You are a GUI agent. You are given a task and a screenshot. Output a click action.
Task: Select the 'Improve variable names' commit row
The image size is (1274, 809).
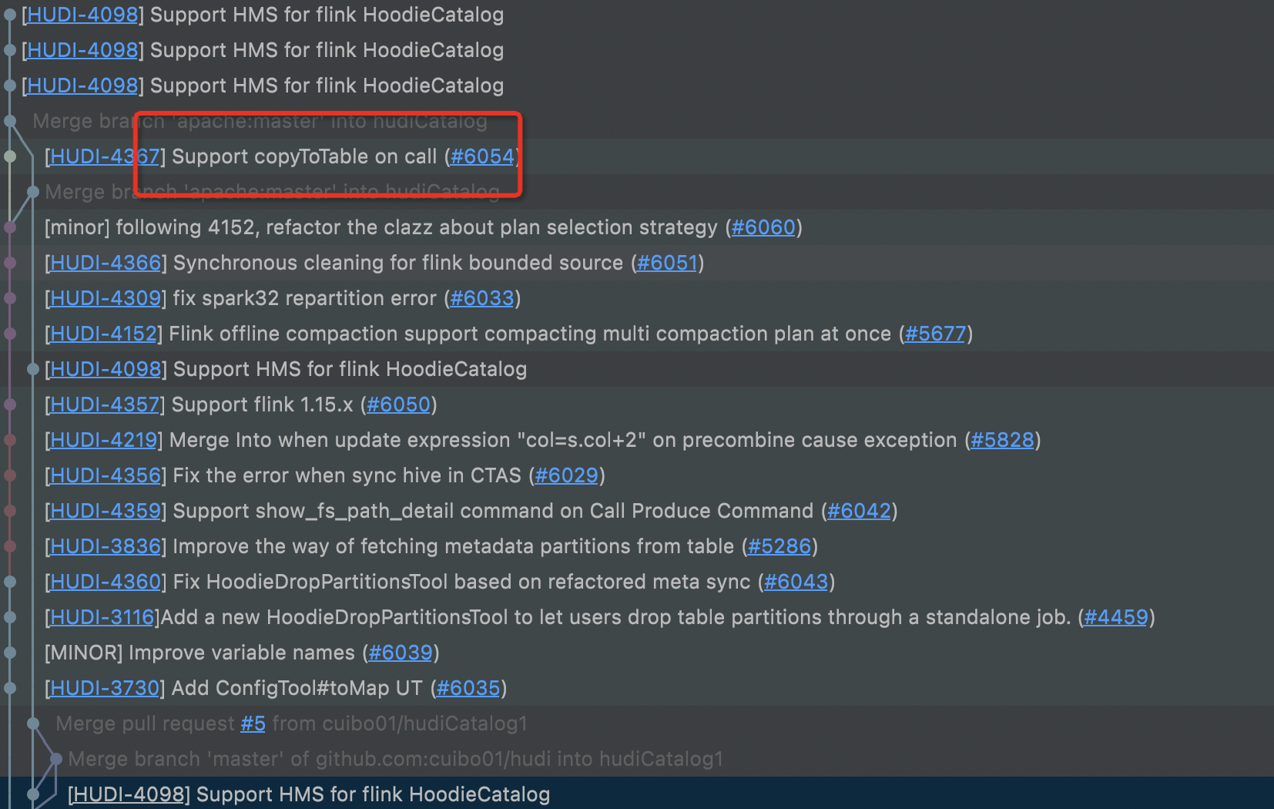pyautogui.click(x=239, y=653)
